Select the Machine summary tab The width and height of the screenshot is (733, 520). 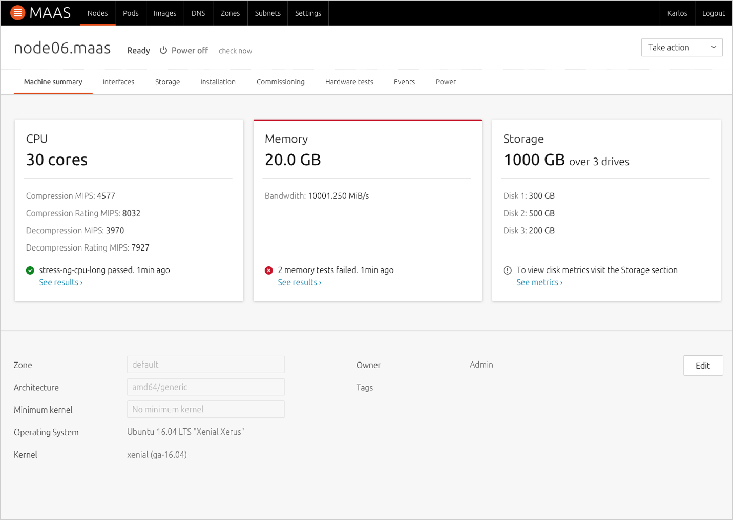coord(53,82)
